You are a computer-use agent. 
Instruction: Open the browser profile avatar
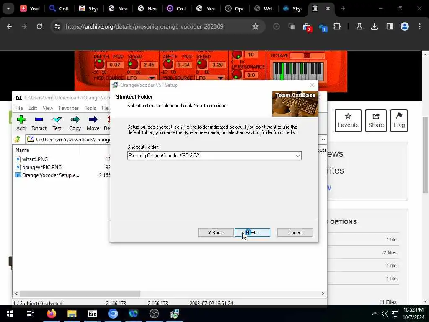tap(404, 26)
